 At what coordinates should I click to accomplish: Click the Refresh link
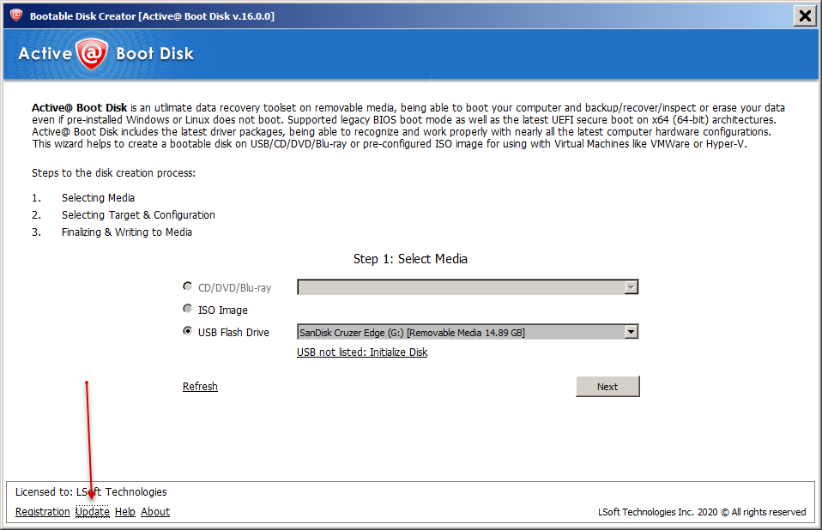click(x=200, y=387)
